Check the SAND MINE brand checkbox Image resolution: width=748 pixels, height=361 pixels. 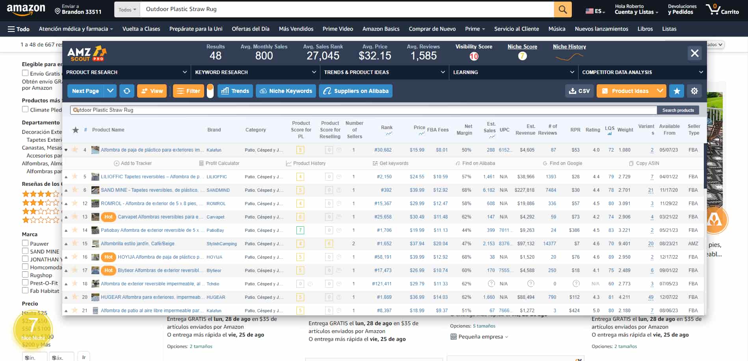click(25, 251)
